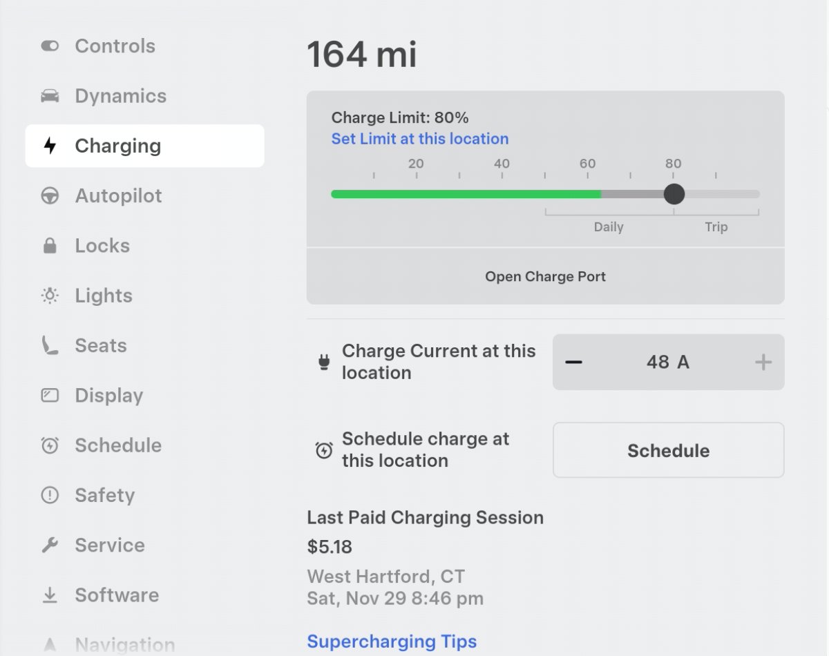
Task: Click the padlock icon for Locks
Action: [x=50, y=246]
